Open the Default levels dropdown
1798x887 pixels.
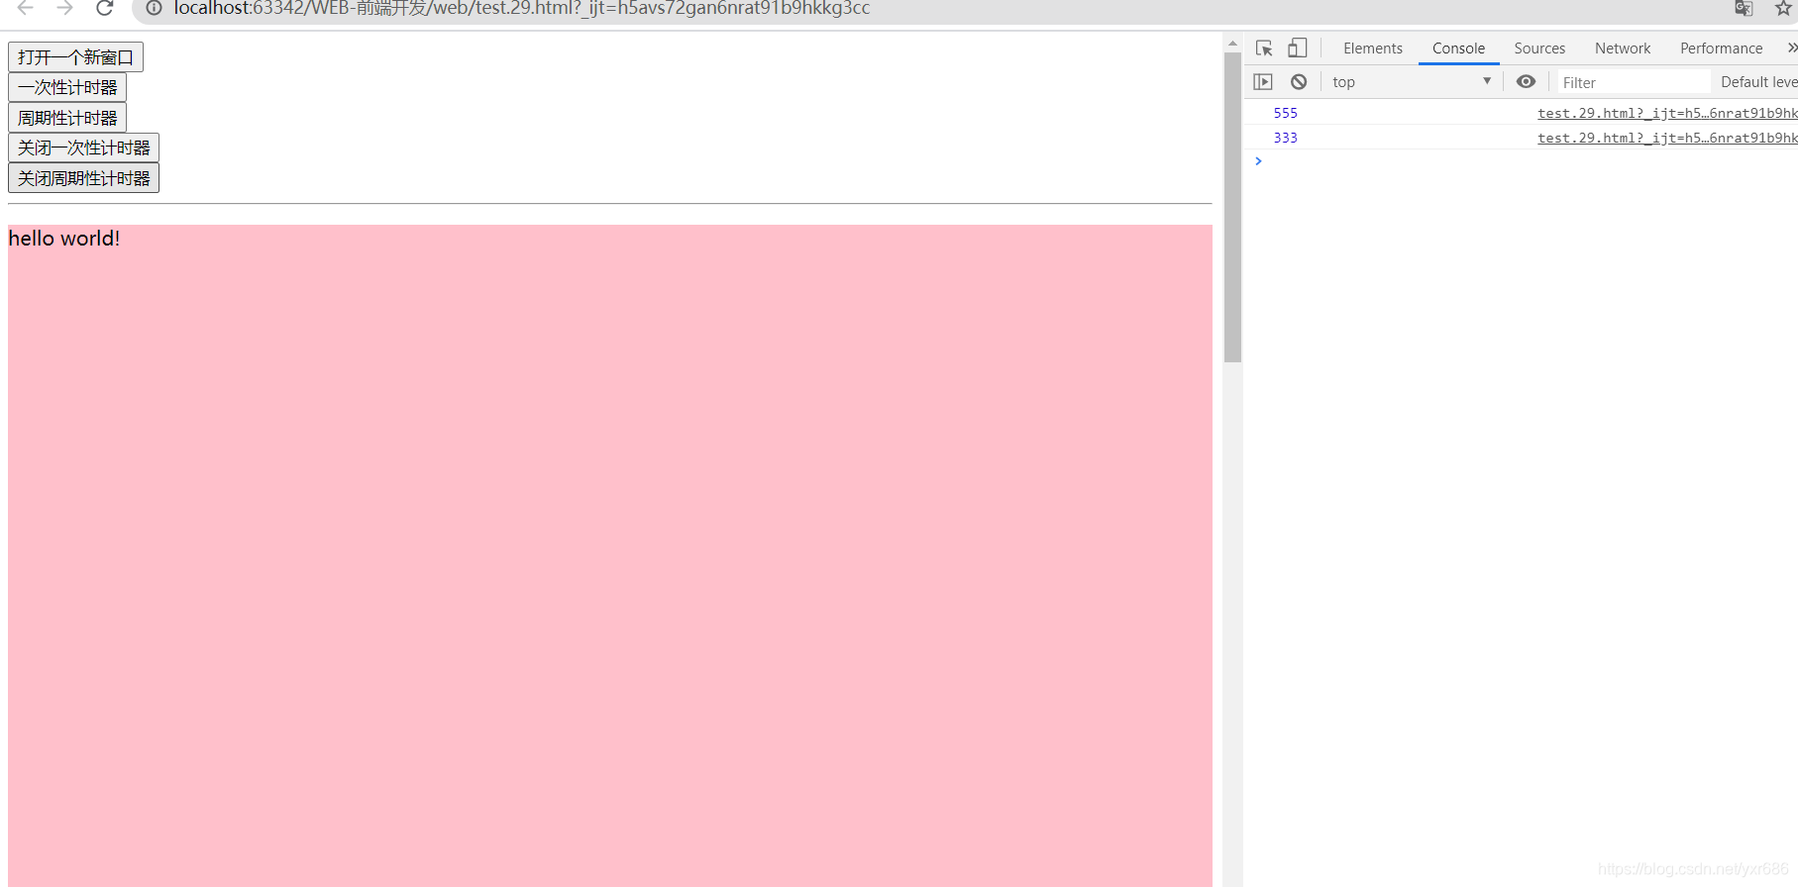1758,82
